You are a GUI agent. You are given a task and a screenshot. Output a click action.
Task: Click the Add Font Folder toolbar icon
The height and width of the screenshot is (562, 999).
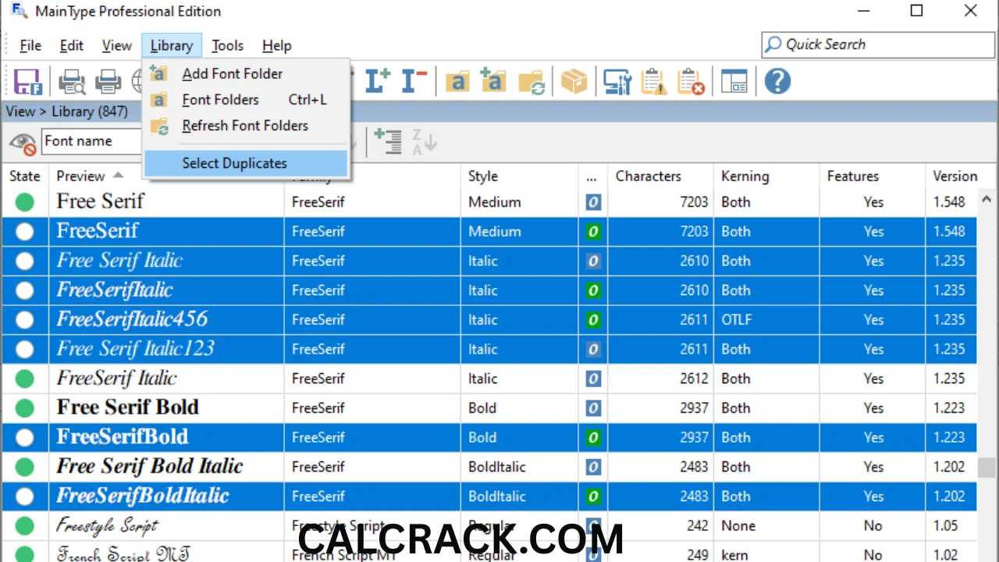point(493,81)
